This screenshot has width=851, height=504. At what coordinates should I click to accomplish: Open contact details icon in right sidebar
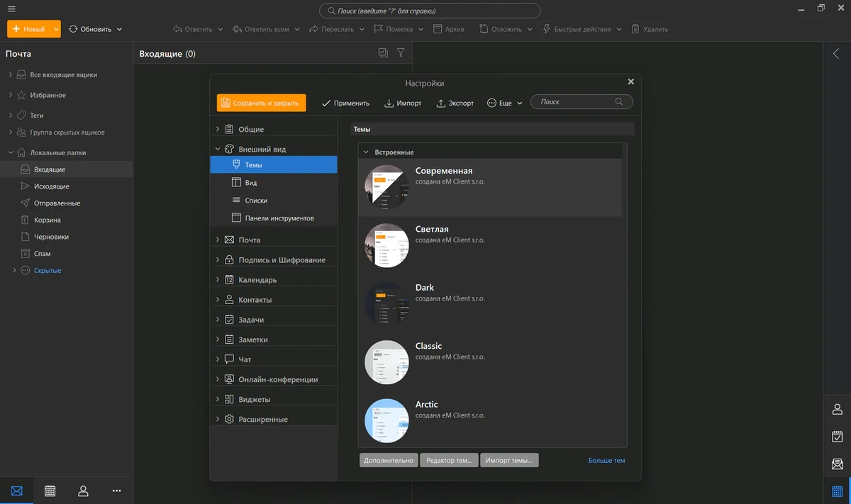[x=837, y=409]
